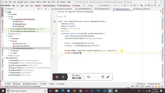Click the onCreate breadcrumb

point(76,5)
